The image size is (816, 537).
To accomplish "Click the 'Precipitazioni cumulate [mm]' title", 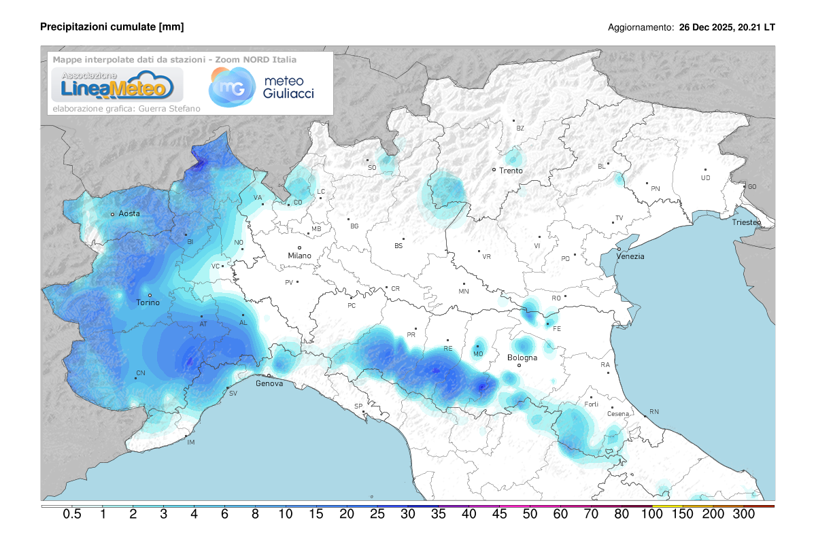I will tap(112, 27).
